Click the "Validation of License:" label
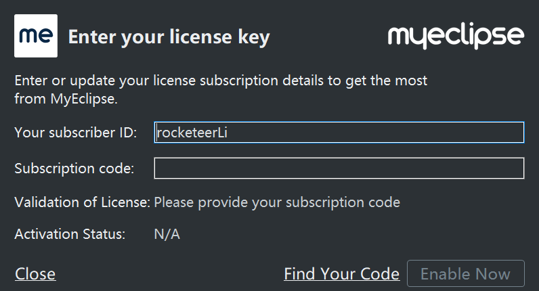 point(82,202)
